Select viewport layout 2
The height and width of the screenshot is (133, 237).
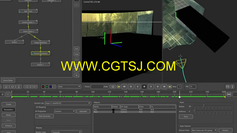click(x=29, y=87)
